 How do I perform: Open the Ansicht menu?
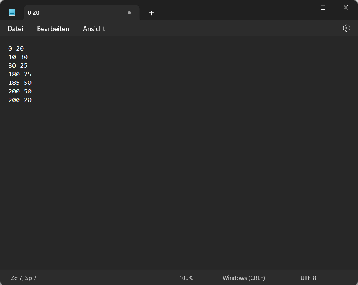[94, 29]
